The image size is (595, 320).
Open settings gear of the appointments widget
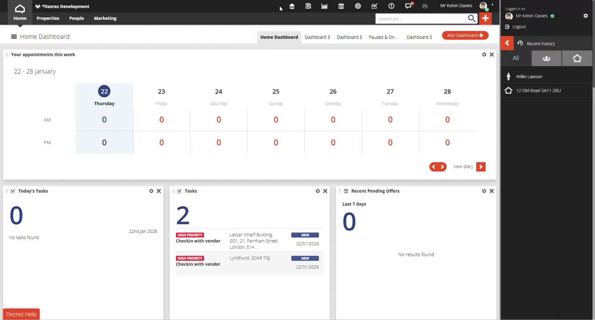[x=484, y=55]
